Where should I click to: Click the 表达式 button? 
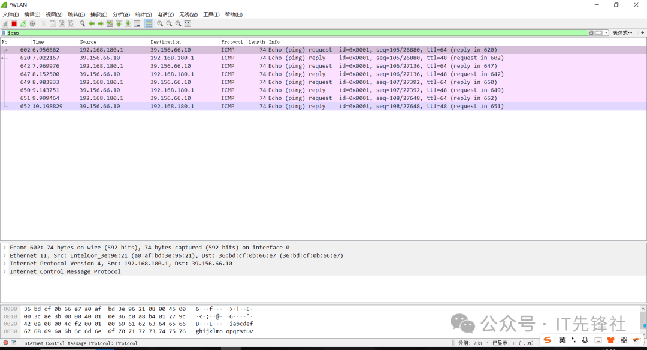[622, 33]
